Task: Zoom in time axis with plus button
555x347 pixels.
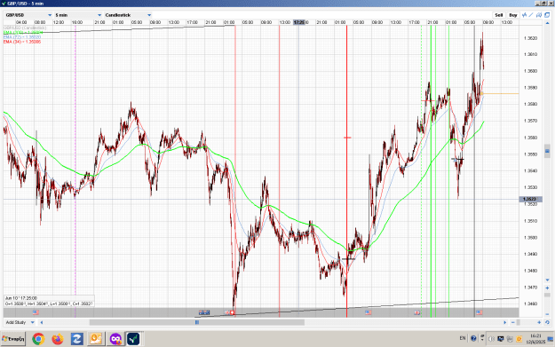Action: [x=539, y=322]
